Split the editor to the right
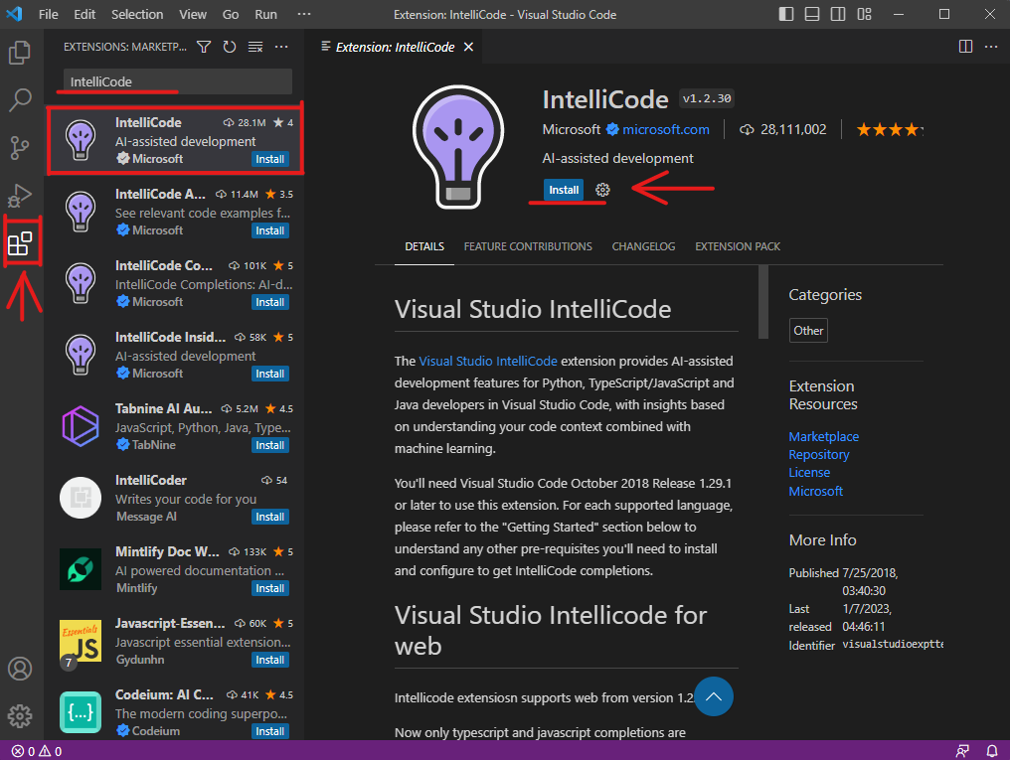The width and height of the screenshot is (1010, 760). [x=965, y=47]
